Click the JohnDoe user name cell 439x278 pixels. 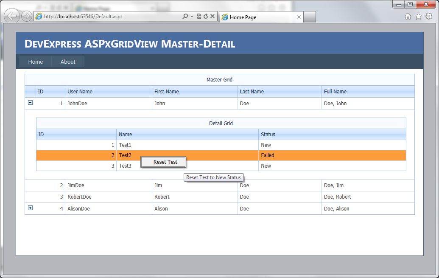[x=109, y=104]
